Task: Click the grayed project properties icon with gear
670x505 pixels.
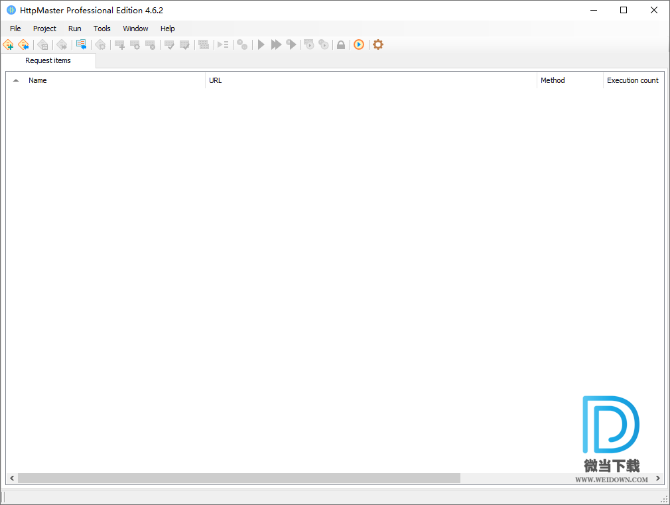Action: tap(100, 44)
